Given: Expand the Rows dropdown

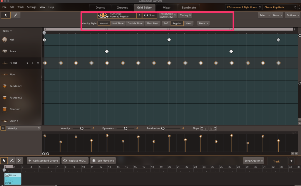Looking at the screenshot, I should click(7, 31).
